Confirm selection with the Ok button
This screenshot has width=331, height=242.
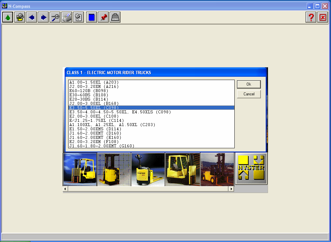(249, 84)
